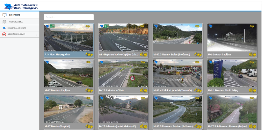Viewport: 262px width, 130px height.
Task: Expand the Granični Prijelazi dropdown arrow
Action: (36, 35)
